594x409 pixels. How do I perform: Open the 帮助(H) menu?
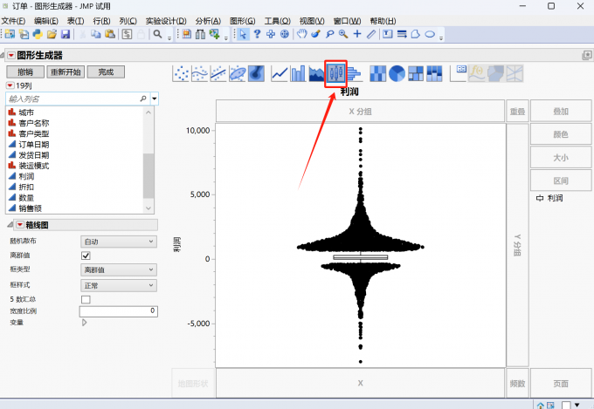coord(383,21)
